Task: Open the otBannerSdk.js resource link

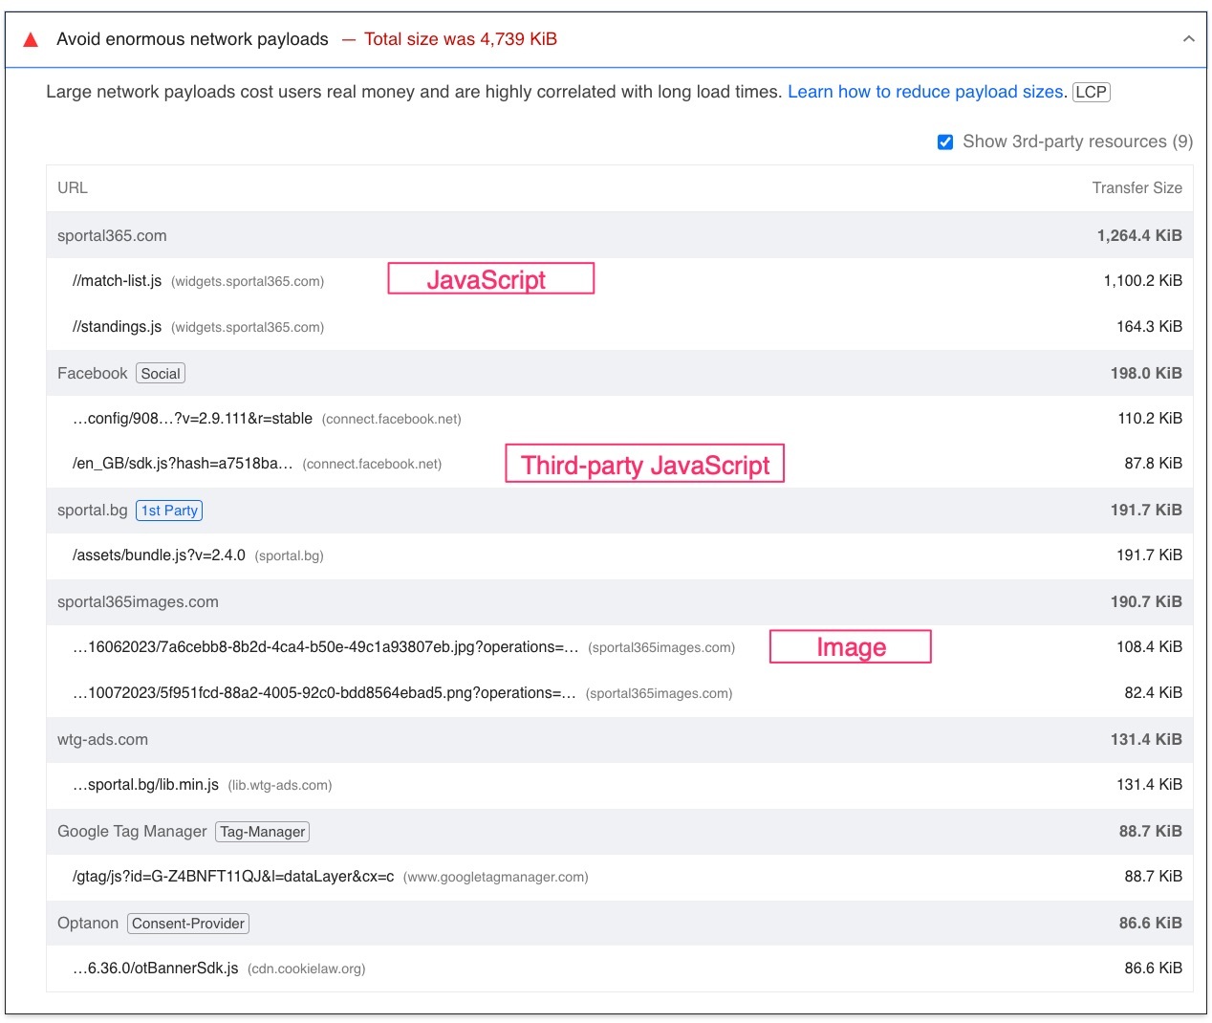Action: point(156,969)
